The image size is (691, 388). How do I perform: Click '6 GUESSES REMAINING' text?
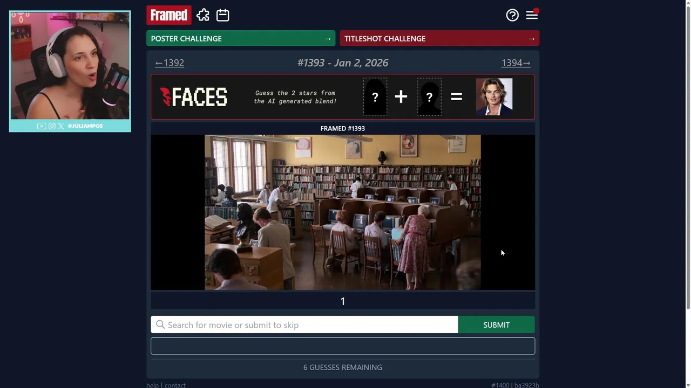(343, 368)
